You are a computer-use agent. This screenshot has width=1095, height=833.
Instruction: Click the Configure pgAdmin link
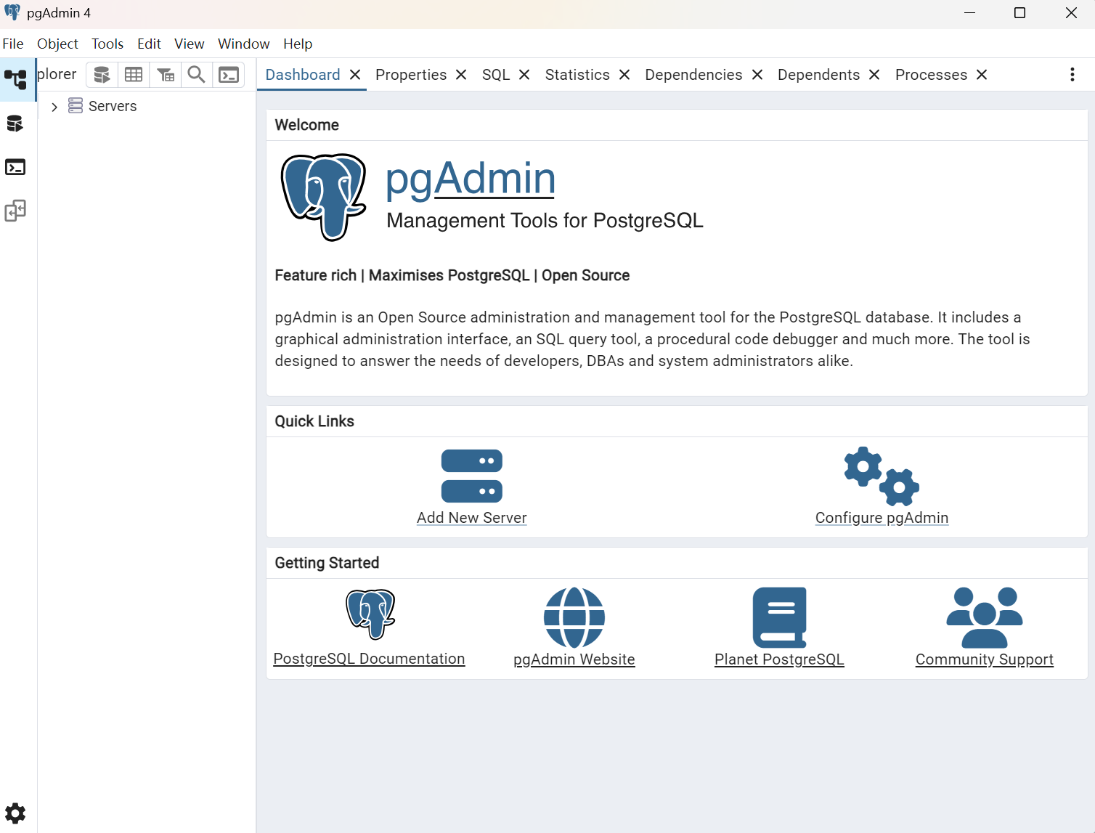click(x=882, y=518)
